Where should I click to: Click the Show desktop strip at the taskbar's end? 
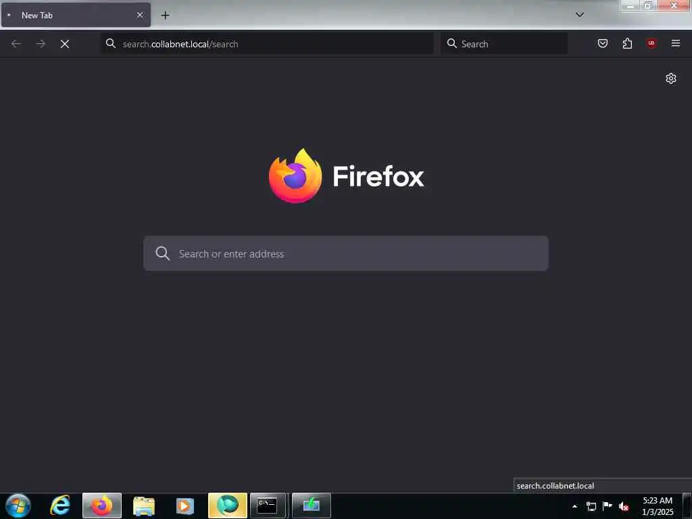tap(687, 505)
